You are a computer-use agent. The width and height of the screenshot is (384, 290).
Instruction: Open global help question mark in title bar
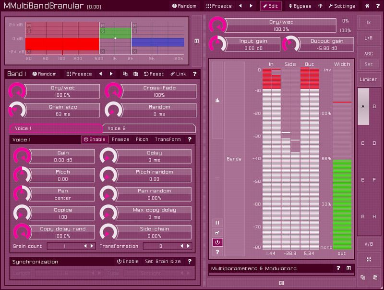(x=378, y=6)
